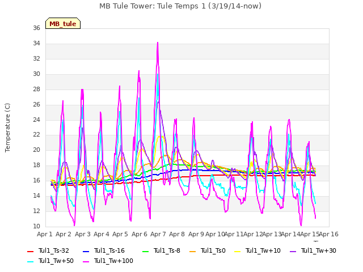
Task: Click the Apr 16 x-axis tick label
Action: [329, 234]
